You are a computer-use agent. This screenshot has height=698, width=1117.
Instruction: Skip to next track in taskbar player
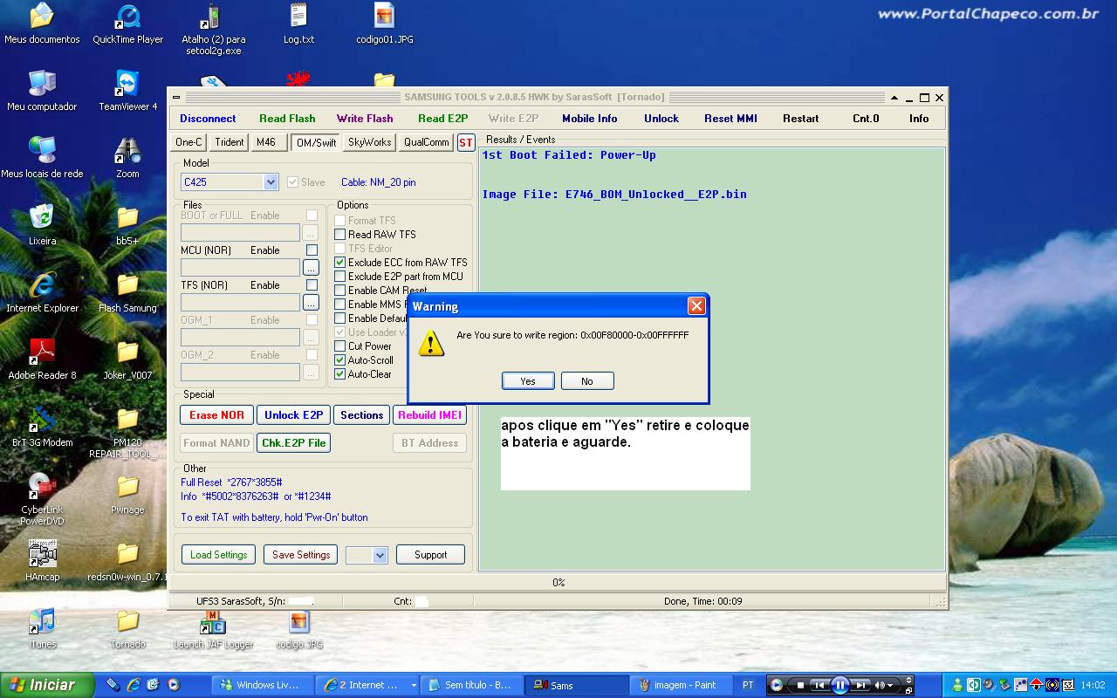(x=861, y=686)
